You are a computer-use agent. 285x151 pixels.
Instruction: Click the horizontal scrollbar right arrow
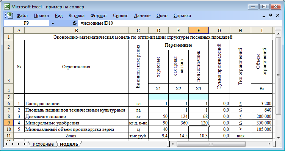(x=269, y=144)
